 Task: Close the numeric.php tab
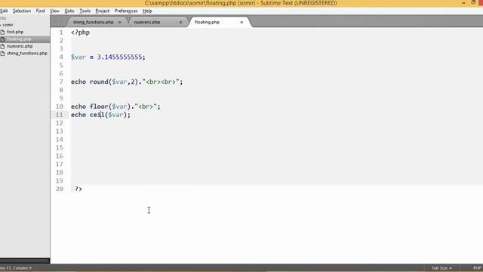[x=180, y=22]
